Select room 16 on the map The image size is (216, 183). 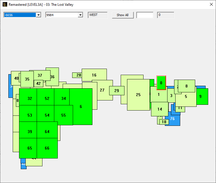94,75
